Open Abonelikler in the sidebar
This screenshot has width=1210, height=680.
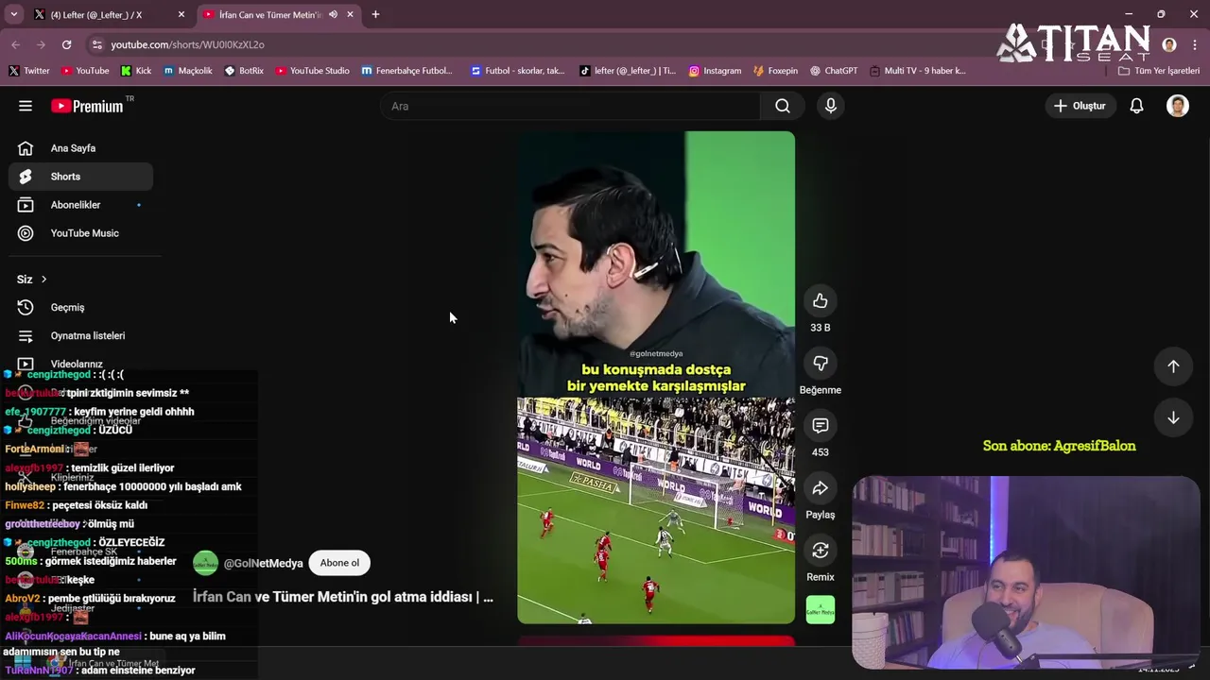pyautogui.click(x=80, y=205)
